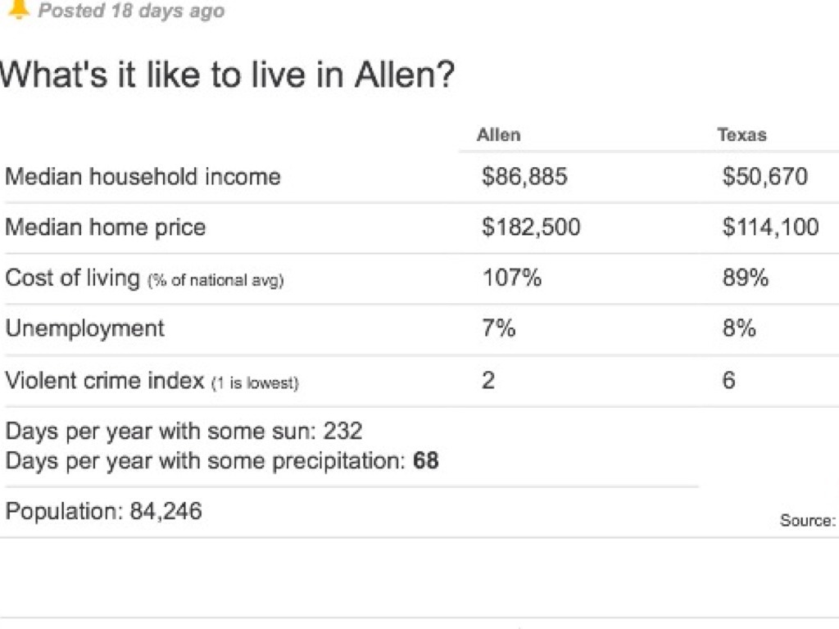Click the Median household income row label

click(x=143, y=177)
